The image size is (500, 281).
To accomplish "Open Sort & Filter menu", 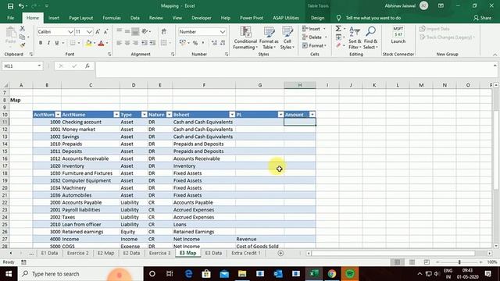I will coord(355,38).
